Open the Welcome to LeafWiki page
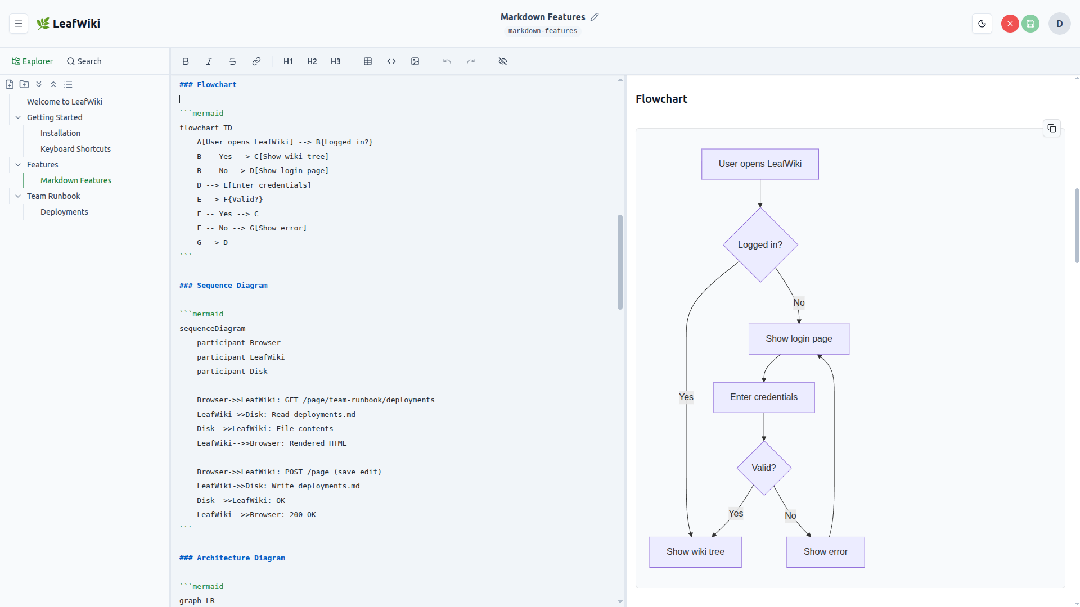The width and height of the screenshot is (1080, 607). pyautogui.click(x=65, y=102)
